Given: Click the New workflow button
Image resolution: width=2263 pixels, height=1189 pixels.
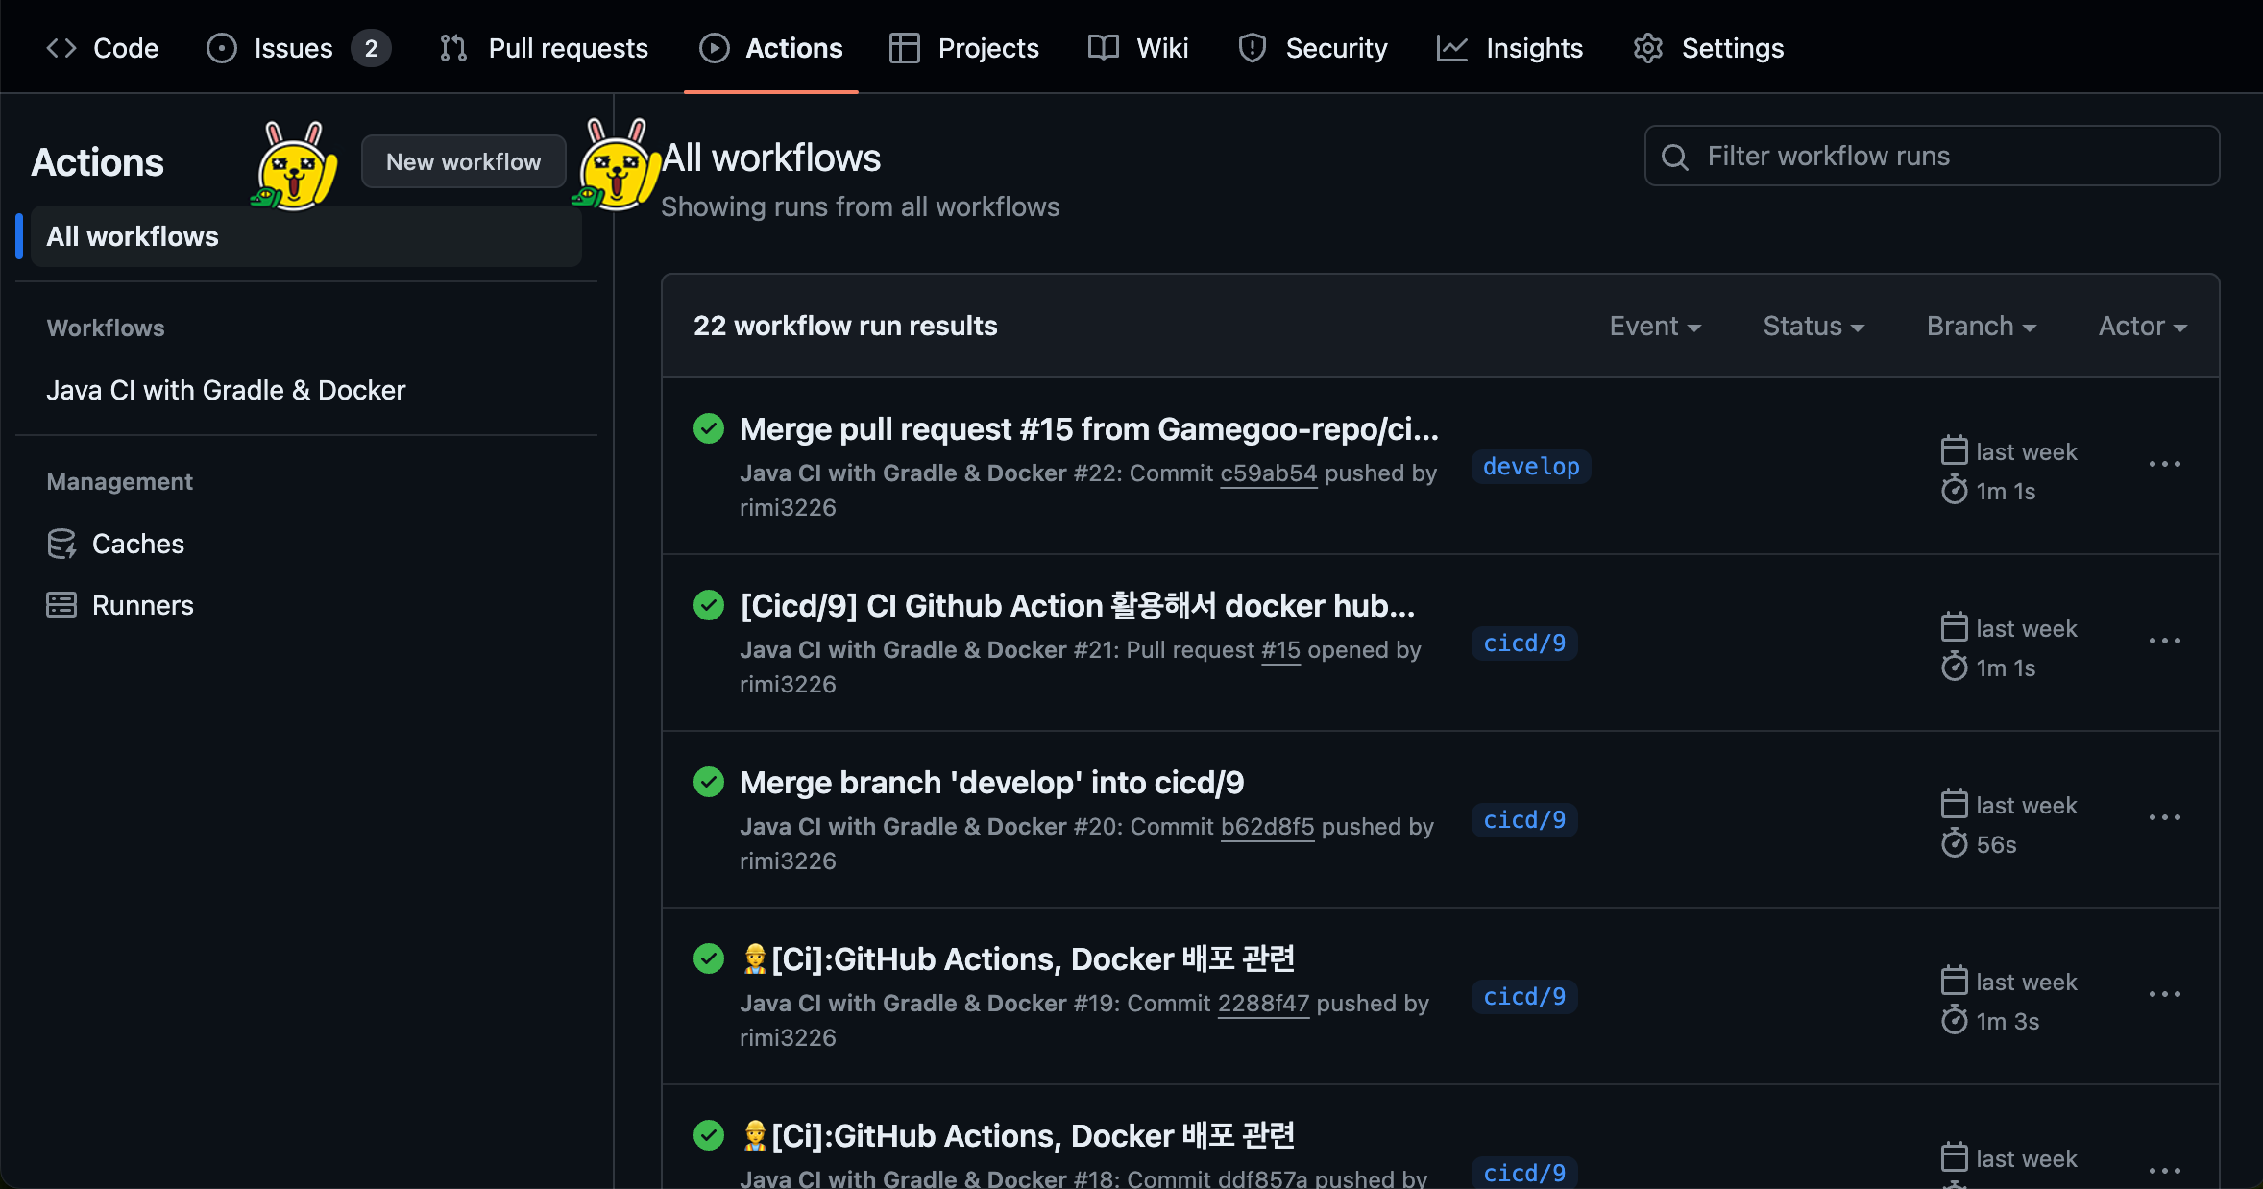Looking at the screenshot, I should coord(463,161).
